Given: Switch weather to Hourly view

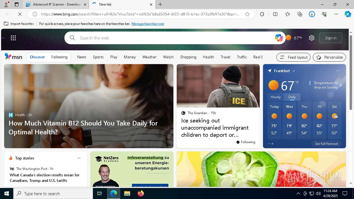Looking at the screenshot, I should coord(276,97).
